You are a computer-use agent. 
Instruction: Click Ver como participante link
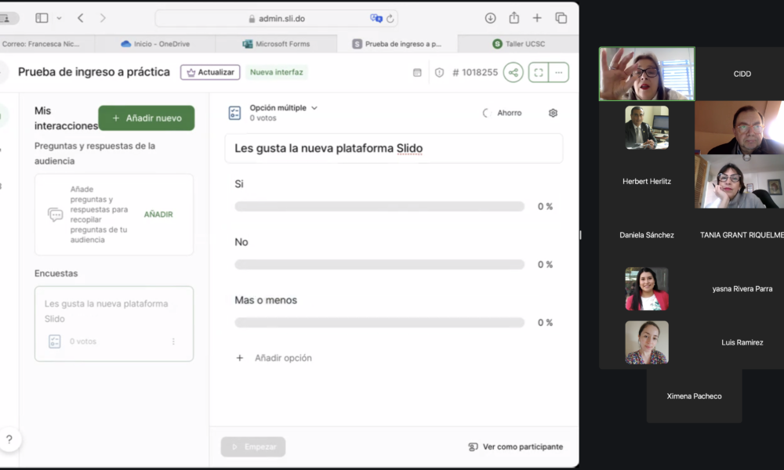(x=516, y=446)
